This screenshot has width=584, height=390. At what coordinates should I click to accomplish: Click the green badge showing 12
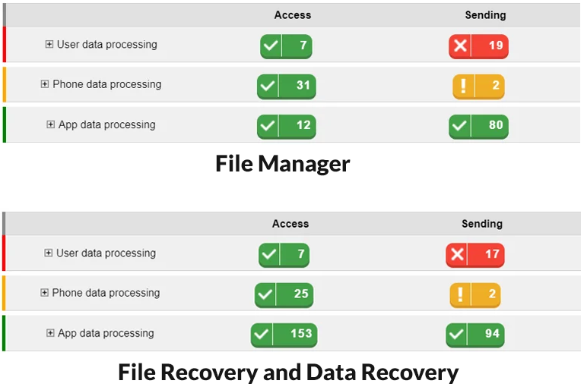[x=286, y=127]
